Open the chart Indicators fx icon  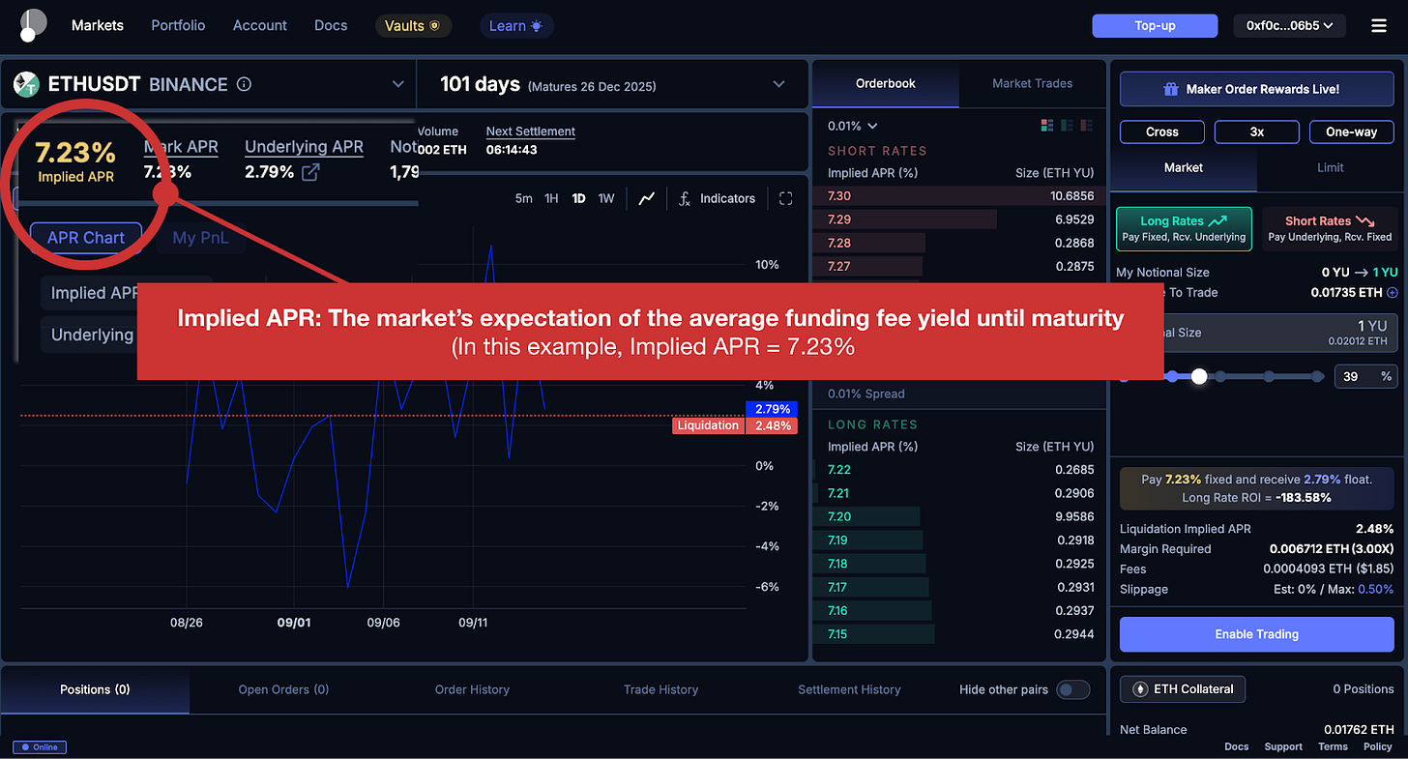click(x=685, y=198)
